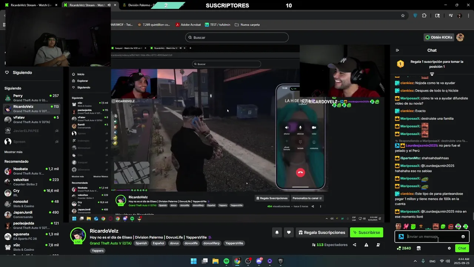Open the Bitwarden shield extension icon

(x=415, y=16)
